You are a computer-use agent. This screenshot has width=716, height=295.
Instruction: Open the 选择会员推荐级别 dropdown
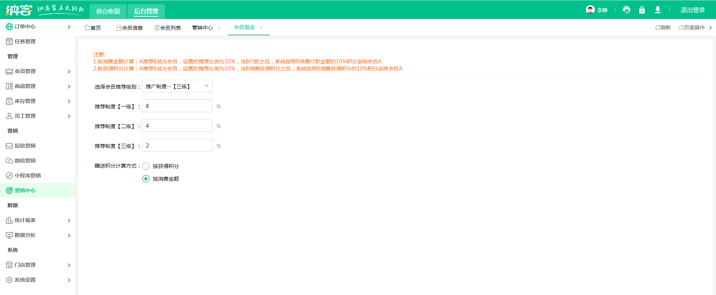(x=177, y=86)
